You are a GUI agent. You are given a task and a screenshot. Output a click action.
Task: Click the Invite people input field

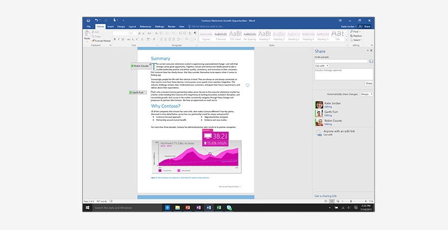click(341, 61)
